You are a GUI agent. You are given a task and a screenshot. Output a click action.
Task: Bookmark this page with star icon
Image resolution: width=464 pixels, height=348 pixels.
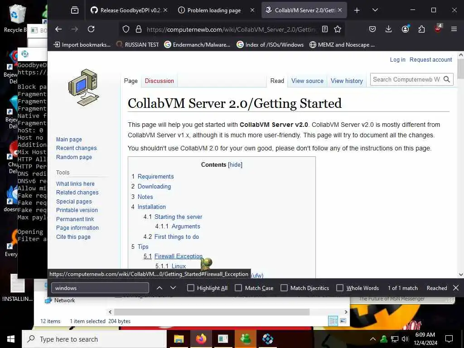pos(338,29)
